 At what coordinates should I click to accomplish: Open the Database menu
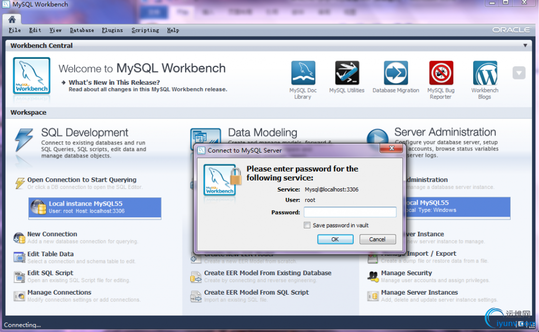point(82,30)
